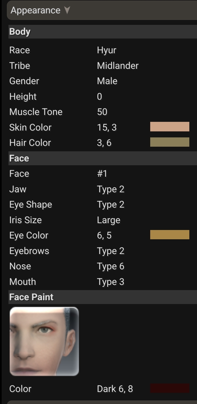Select the Mouth value Type 3
The image size is (197, 404).
point(111,282)
